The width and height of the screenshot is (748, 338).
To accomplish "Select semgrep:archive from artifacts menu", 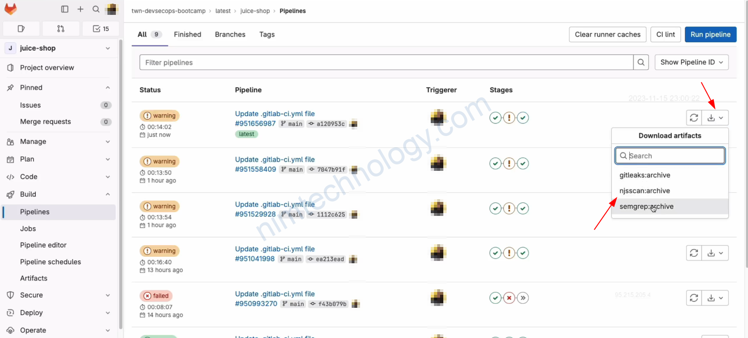I will click(x=646, y=207).
